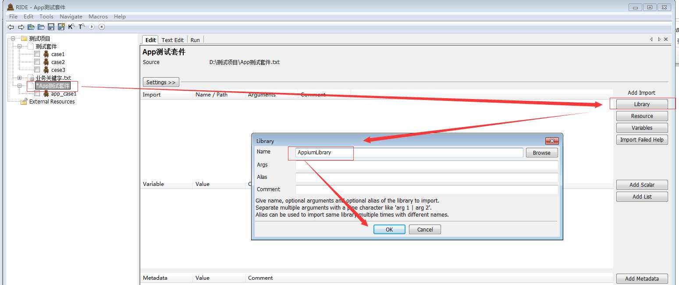Close the editor tab panel with X
Image resolution: width=679 pixels, height=285 pixels.
(666, 39)
